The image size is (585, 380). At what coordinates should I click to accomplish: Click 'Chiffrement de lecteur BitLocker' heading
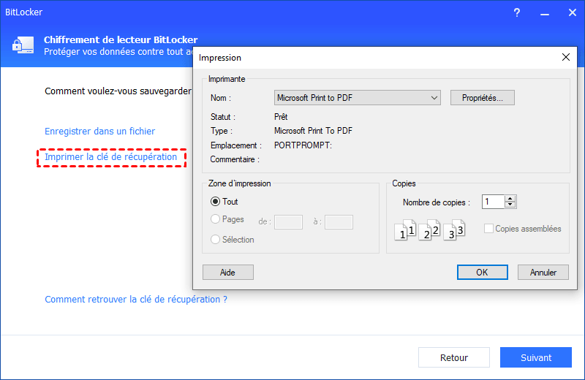pyautogui.click(x=121, y=39)
